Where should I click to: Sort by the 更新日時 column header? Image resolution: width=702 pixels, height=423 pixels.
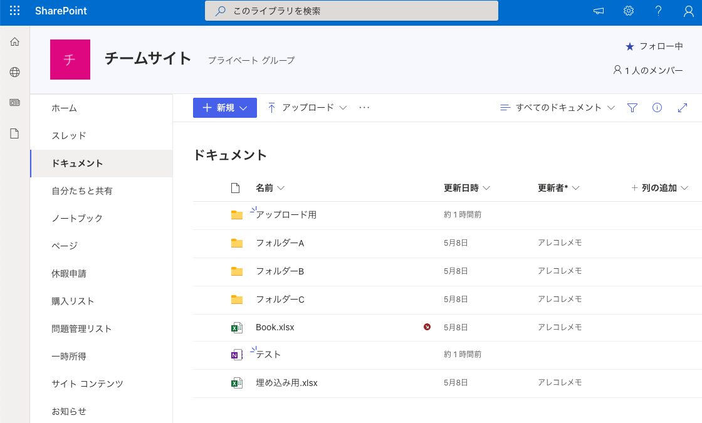pyautogui.click(x=466, y=188)
